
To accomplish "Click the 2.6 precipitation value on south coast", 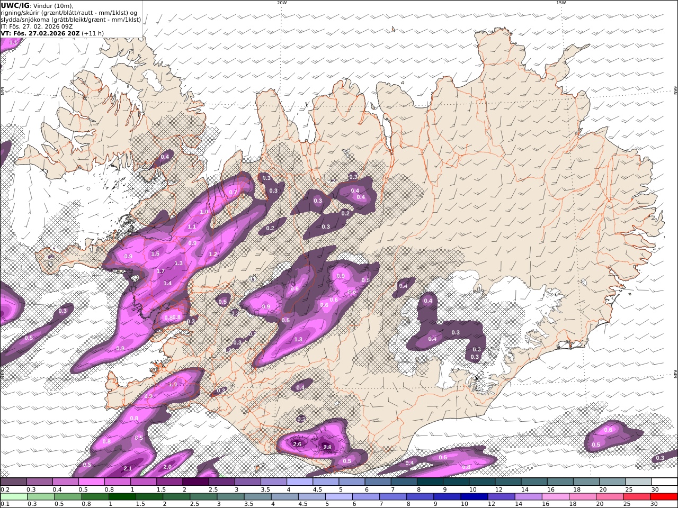I will [x=297, y=444].
